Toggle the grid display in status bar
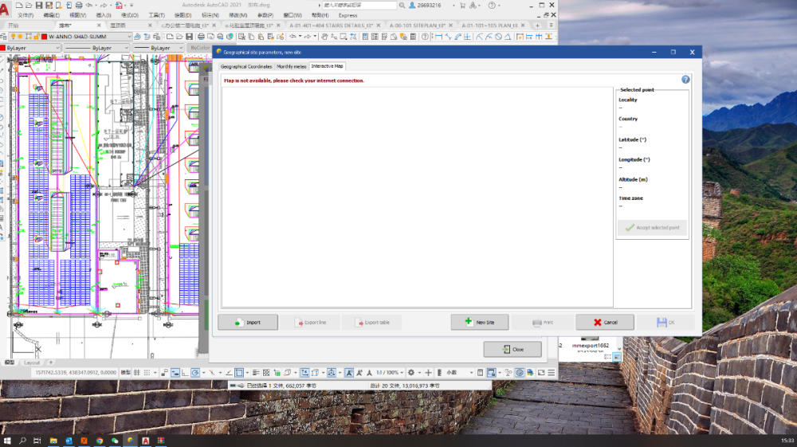The width and height of the screenshot is (797, 447). (137, 372)
